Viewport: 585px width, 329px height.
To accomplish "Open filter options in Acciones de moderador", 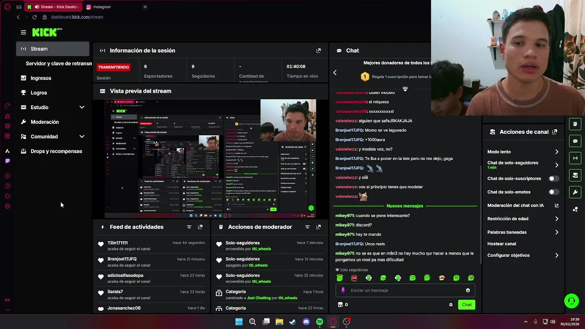I will point(307,227).
